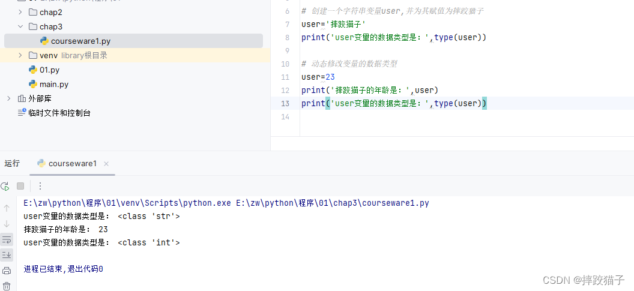The image size is (634, 291).
Task: Click the Down the stack trace arrow
Action: pos(7,224)
